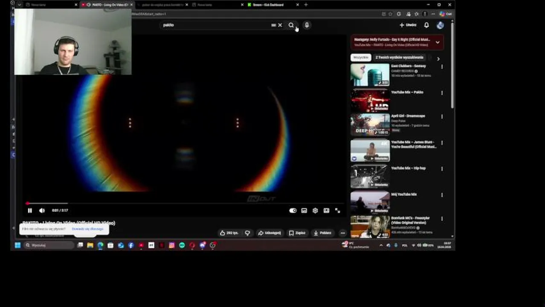Open the player settings gear
The width and height of the screenshot is (545, 307).
click(315, 211)
